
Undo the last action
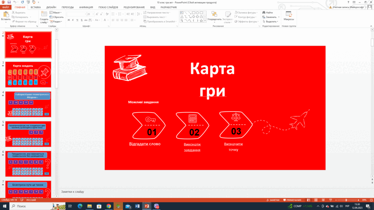(x=15, y=2)
